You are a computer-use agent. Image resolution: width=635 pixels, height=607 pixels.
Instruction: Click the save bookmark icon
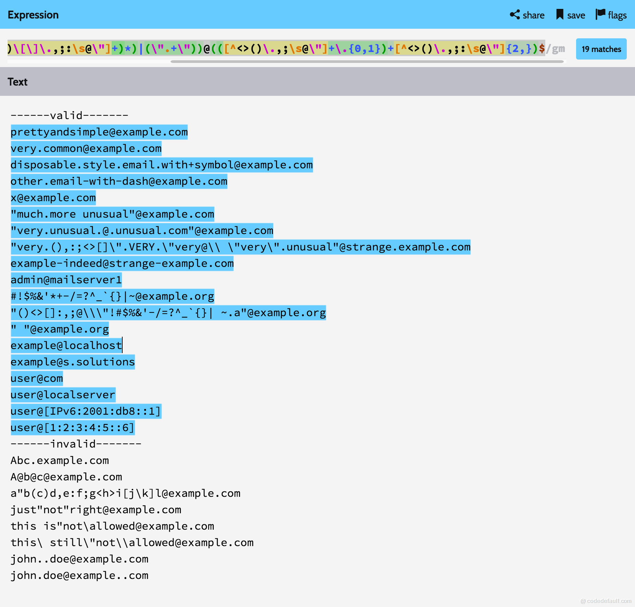point(560,15)
